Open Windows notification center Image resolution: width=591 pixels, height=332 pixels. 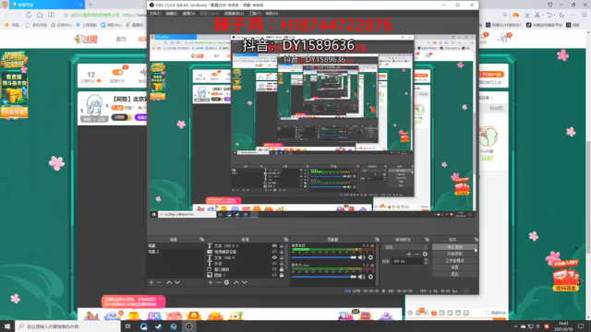pyautogui.click(x=581, y=326)
